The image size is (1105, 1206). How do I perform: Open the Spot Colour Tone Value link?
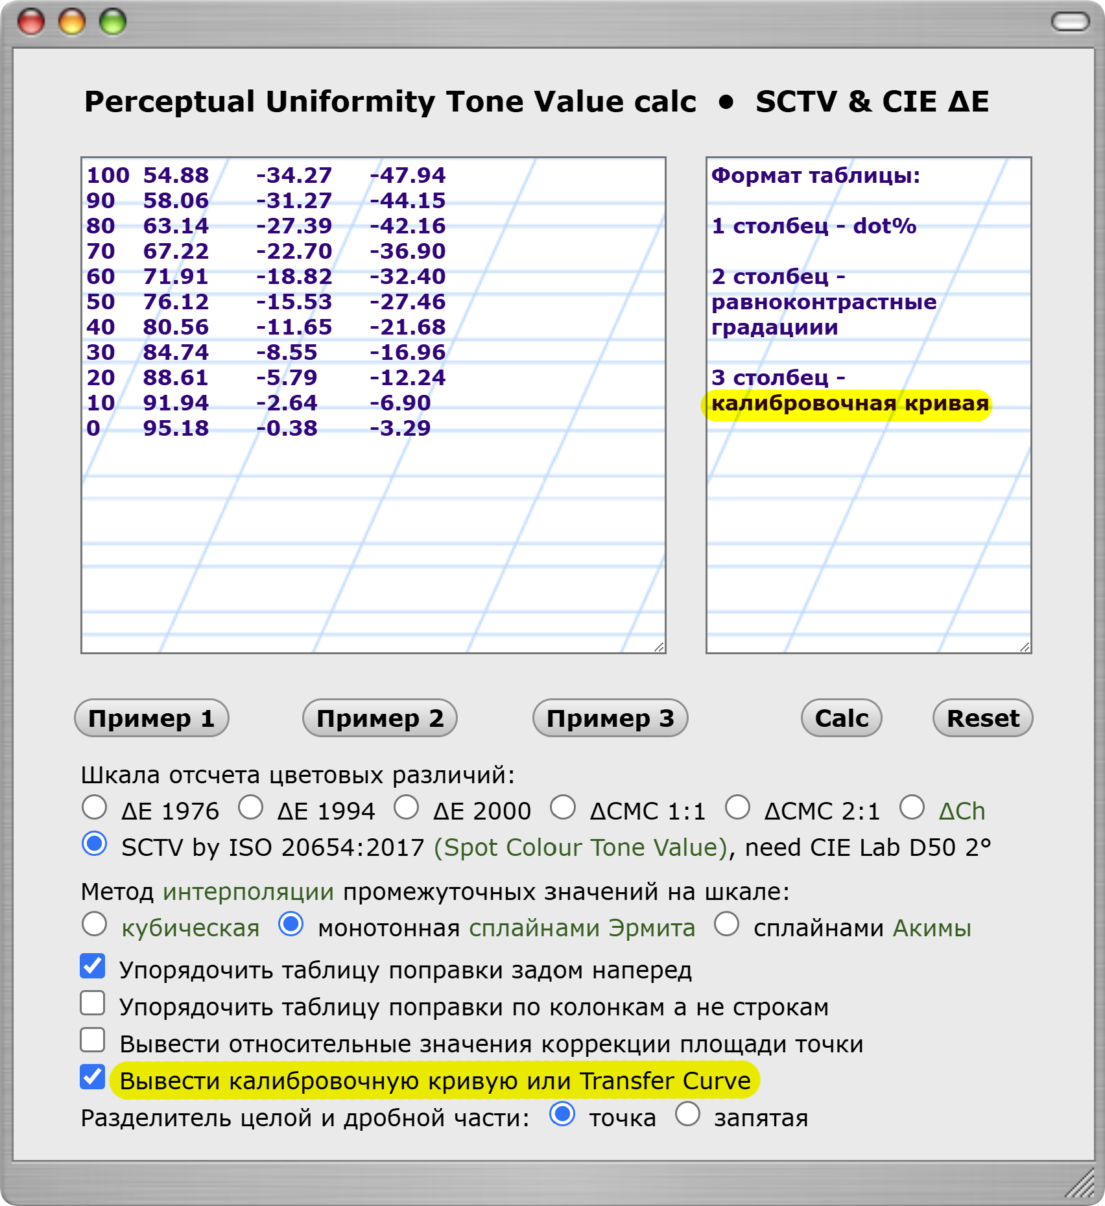coord(580,847)
